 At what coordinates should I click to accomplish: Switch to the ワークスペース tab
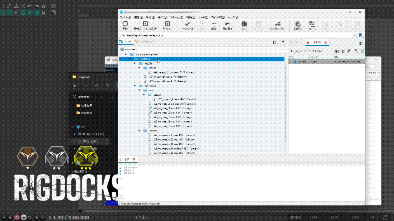(145, 42)
